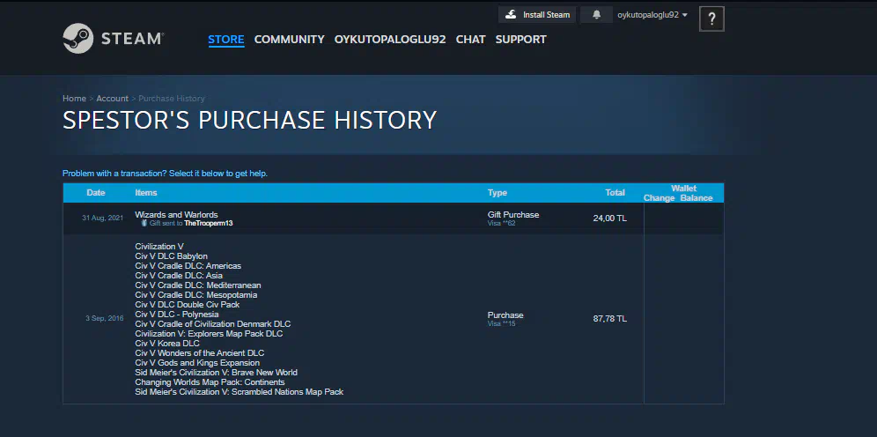Click the Total column header
877x437 pixels.
[615, 192]
